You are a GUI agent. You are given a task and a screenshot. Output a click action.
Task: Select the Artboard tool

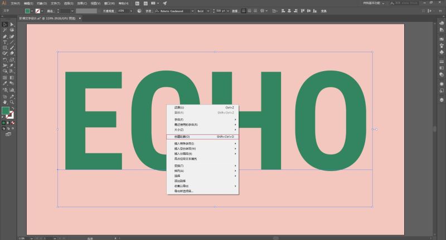pyautogui.click(x=5, y=97)
